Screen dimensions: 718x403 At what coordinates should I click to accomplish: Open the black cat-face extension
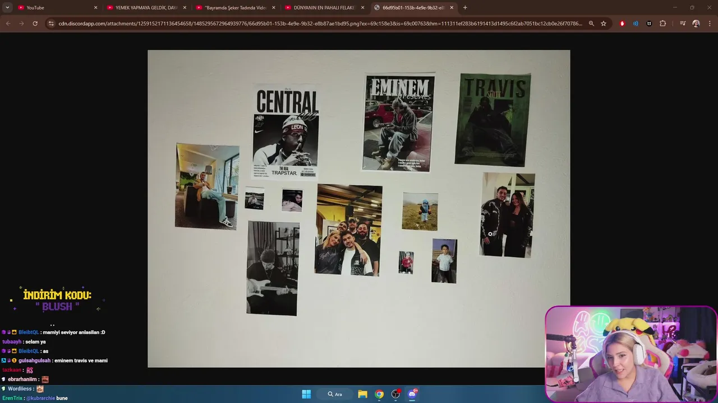(x=649, y=24)
